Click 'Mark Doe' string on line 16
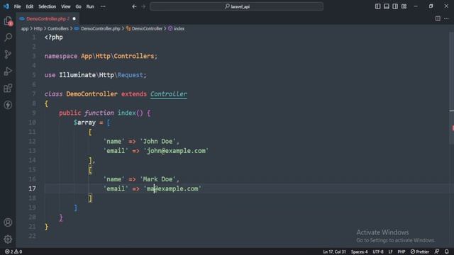This screenshot has height=255, width=454. (x=157, y=179)
